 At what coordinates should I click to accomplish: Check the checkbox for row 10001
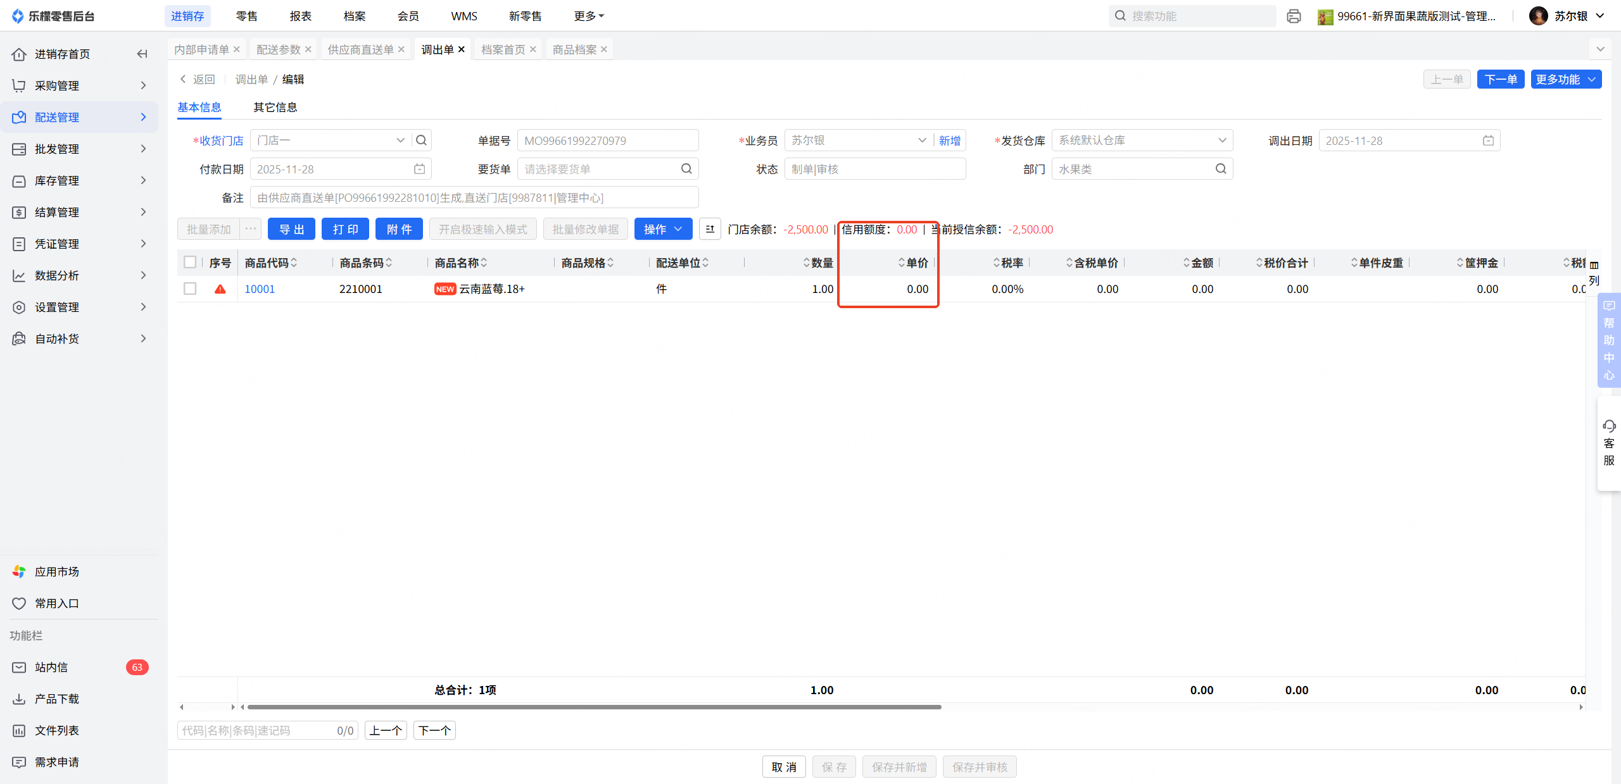click(190, 289)
